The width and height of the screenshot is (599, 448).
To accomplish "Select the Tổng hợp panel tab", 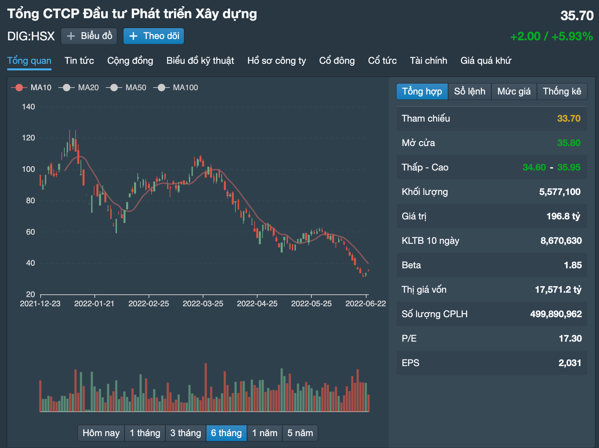I will click(422, 92).
